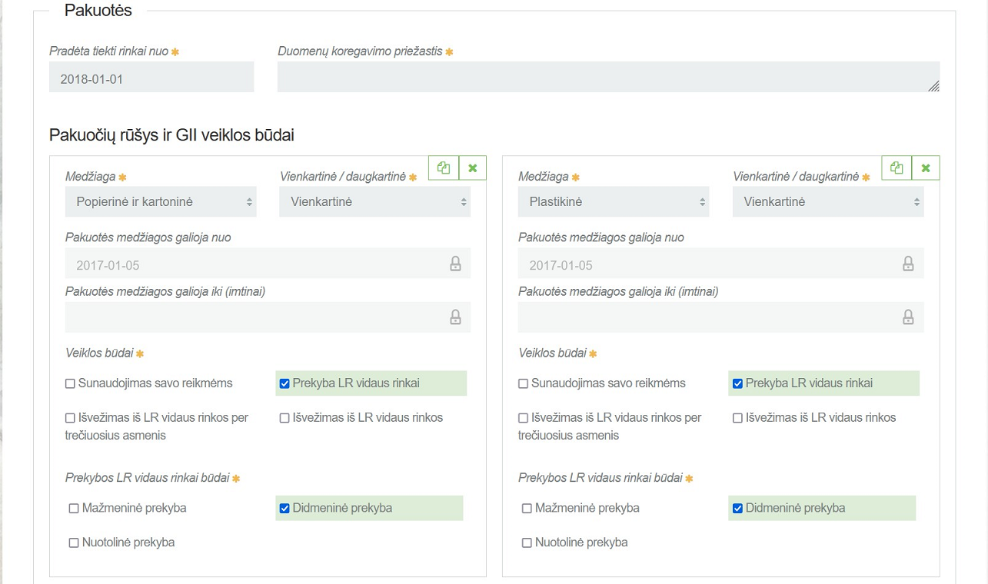Tick 'Mažmeninė prekyba' in paper card
This screenshot has height=584, width=988.
[74, 508]
